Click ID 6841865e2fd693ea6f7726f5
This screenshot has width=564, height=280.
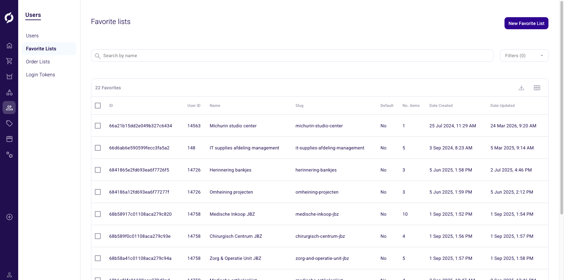[139, 170]
